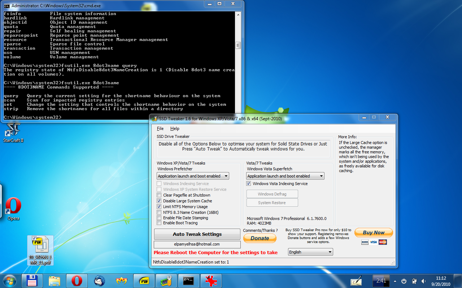Click the 2:41 timer in the tray
The image size is (462, 288).
pos(381,281)
